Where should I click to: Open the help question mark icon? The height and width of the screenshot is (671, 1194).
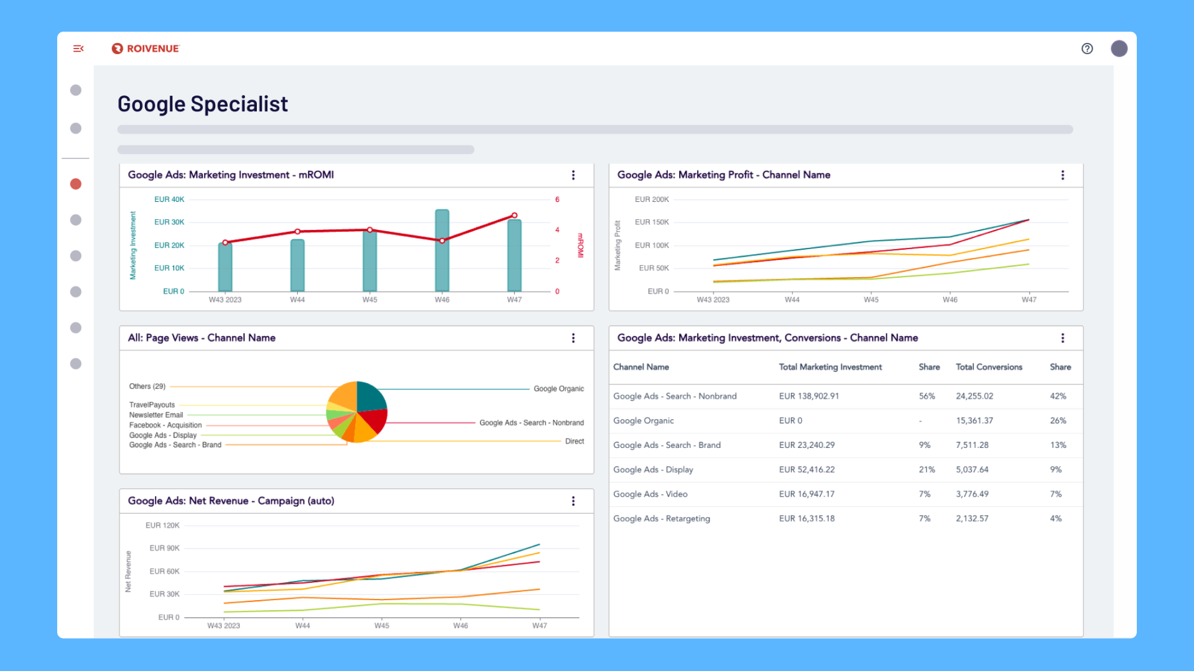[1087, 48]
